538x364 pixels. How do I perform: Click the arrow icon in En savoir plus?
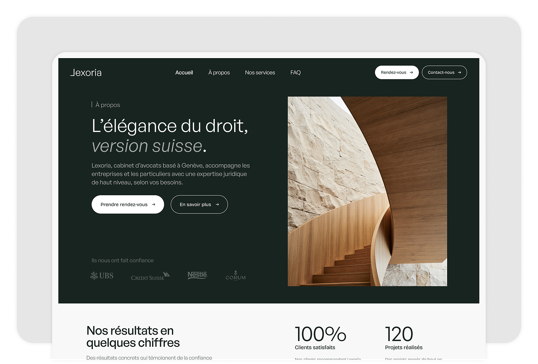pos(217,205)
